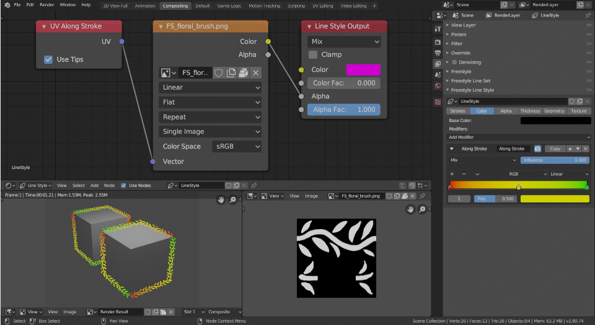Uncheck Use Nodes in node editor header
This screenshot has width=595, height=325.
point(124,185)
